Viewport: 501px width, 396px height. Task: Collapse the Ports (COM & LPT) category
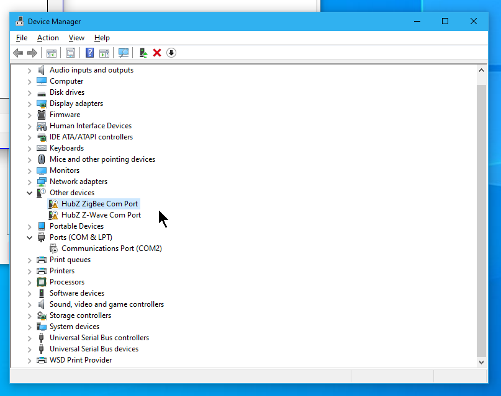click(29, 237)
